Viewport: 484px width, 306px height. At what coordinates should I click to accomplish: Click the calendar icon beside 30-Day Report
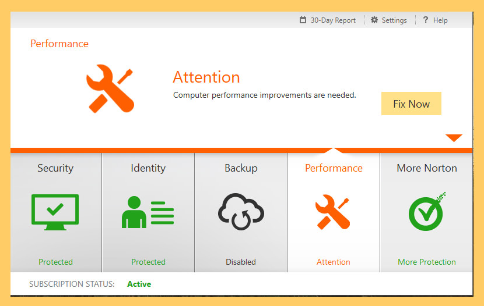303,20
